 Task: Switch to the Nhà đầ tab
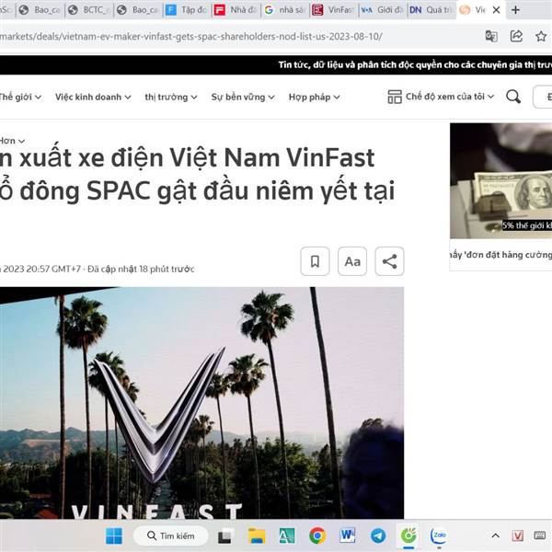[236, 10]
